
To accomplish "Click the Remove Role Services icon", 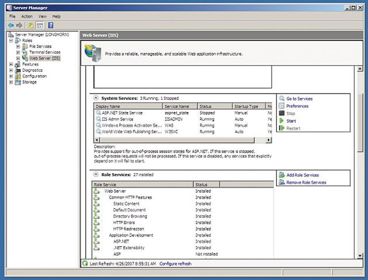I will tap(282, 182).
